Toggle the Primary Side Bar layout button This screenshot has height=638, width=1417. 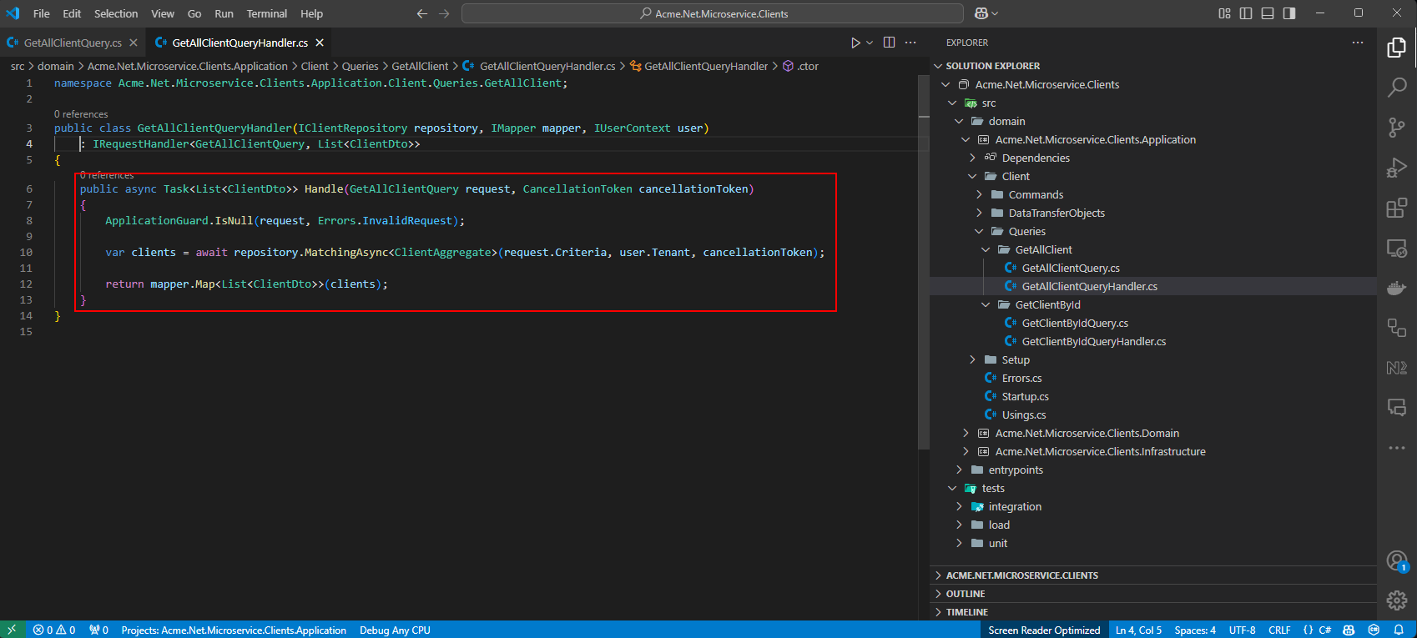(x=1246, y=13)
